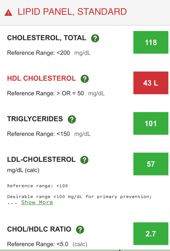
Task: Tap HDL reference range text
Action: point(56,93)
